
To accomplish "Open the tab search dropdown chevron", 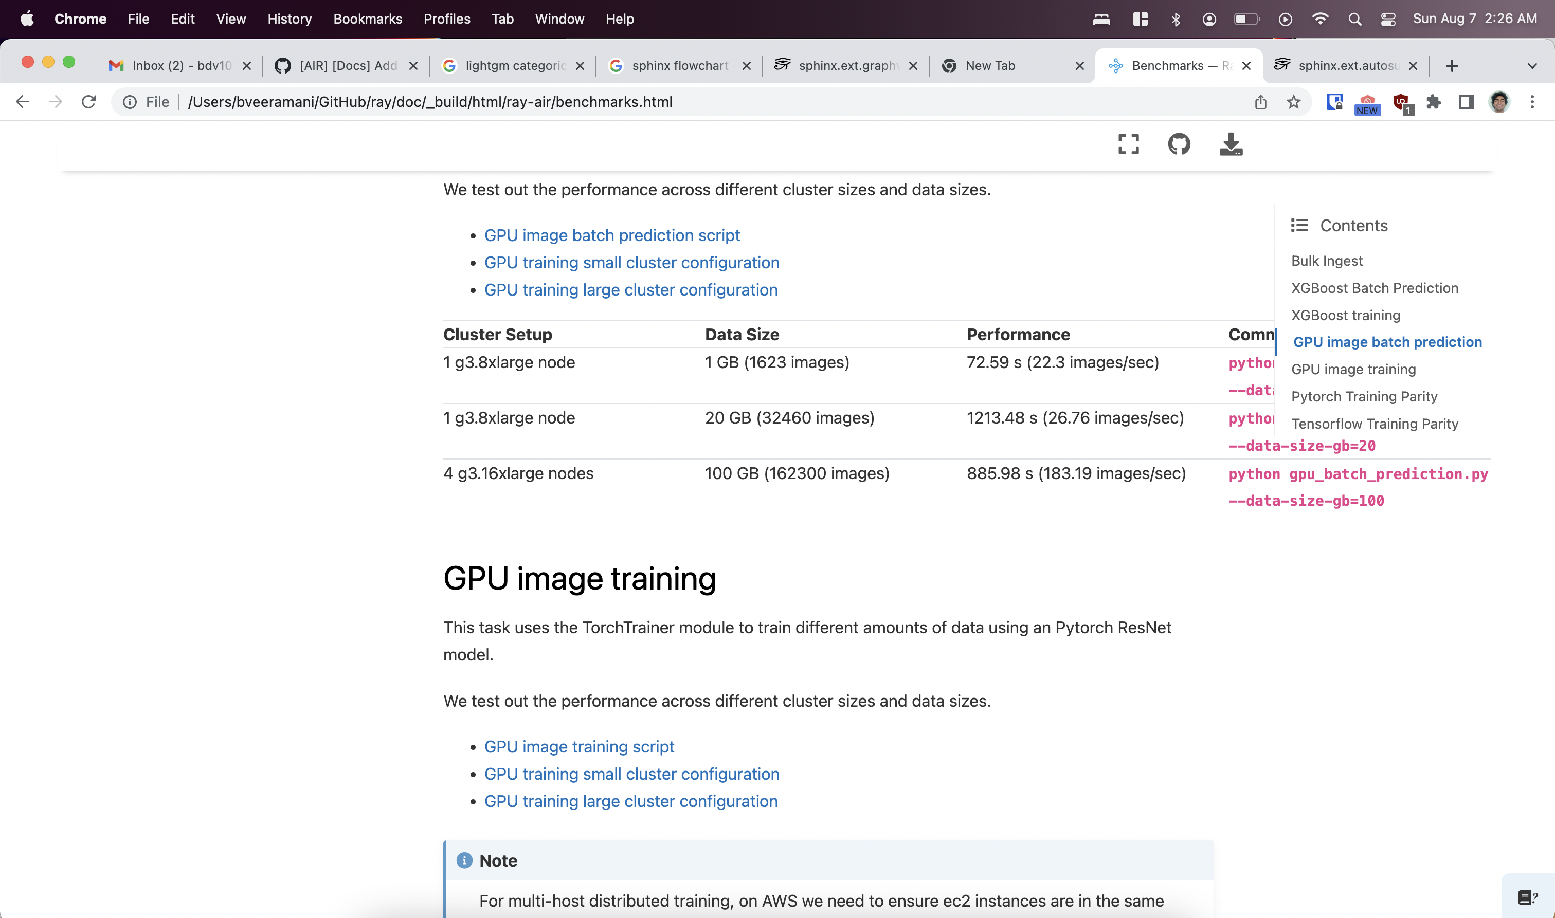I will pos(1532,66).
